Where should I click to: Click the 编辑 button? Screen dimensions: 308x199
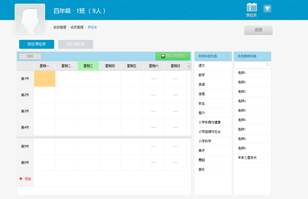[x=30, y=56]
